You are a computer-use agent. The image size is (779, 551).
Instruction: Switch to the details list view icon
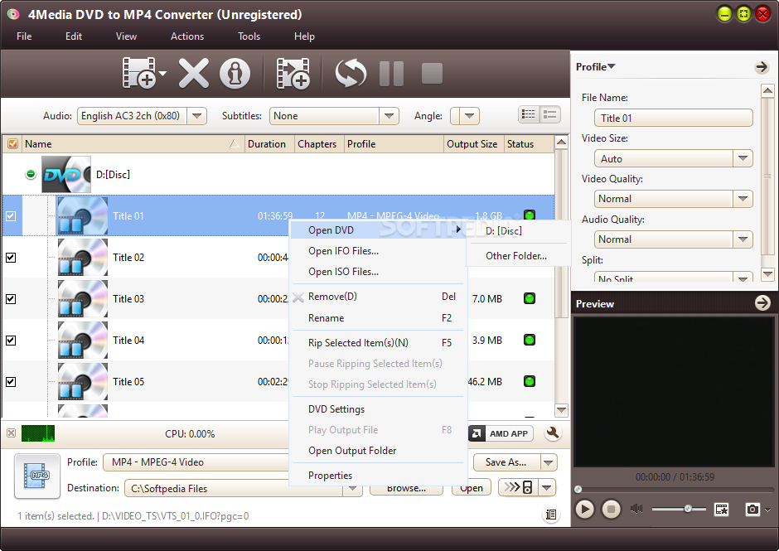coord(528,115)
